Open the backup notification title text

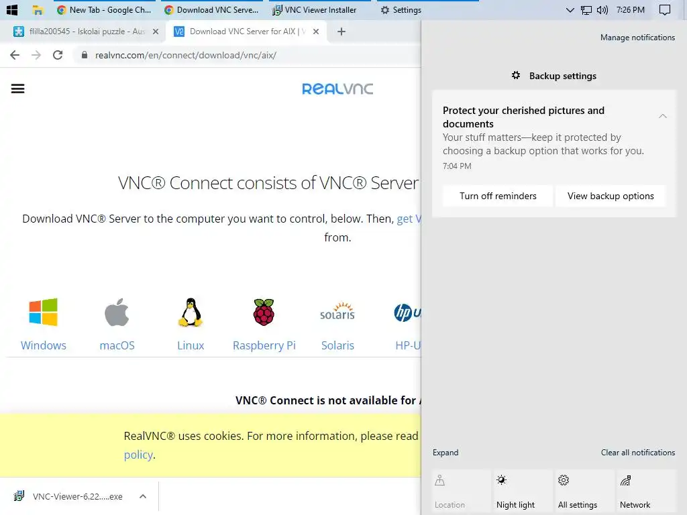[523, 117]
